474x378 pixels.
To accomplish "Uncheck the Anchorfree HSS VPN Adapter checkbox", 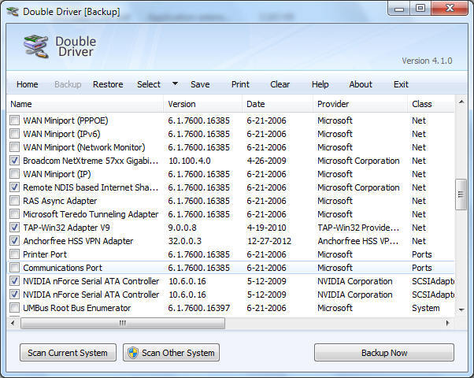I will 14,241.
